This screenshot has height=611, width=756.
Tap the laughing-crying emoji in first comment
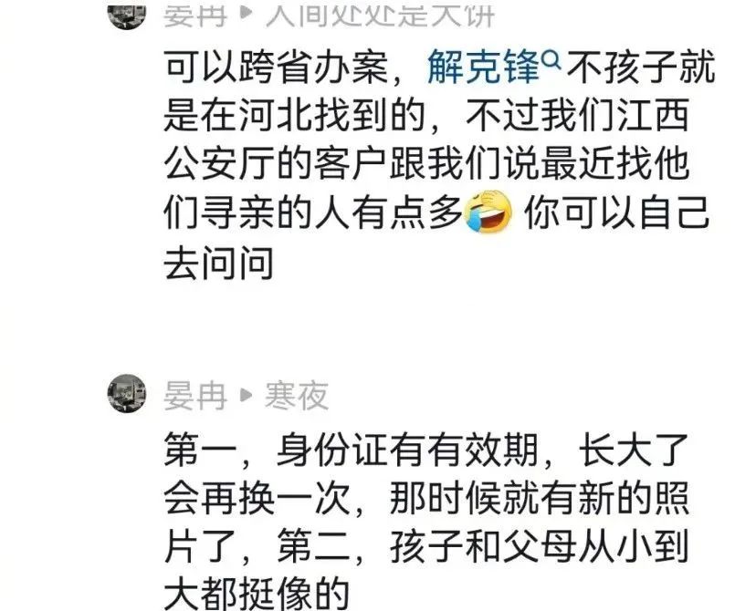point(488,211)
